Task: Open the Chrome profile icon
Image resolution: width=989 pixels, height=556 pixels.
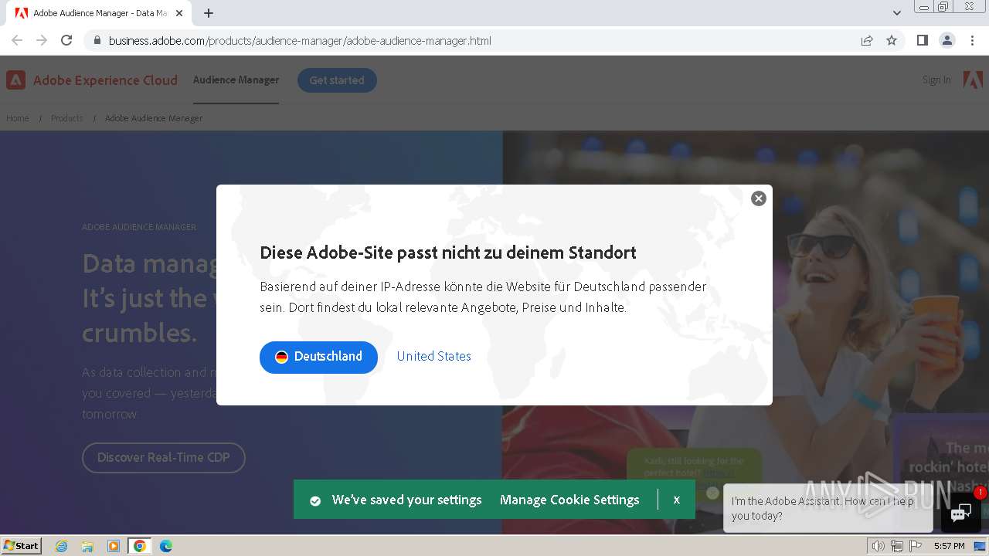Action: pos(947,40)
